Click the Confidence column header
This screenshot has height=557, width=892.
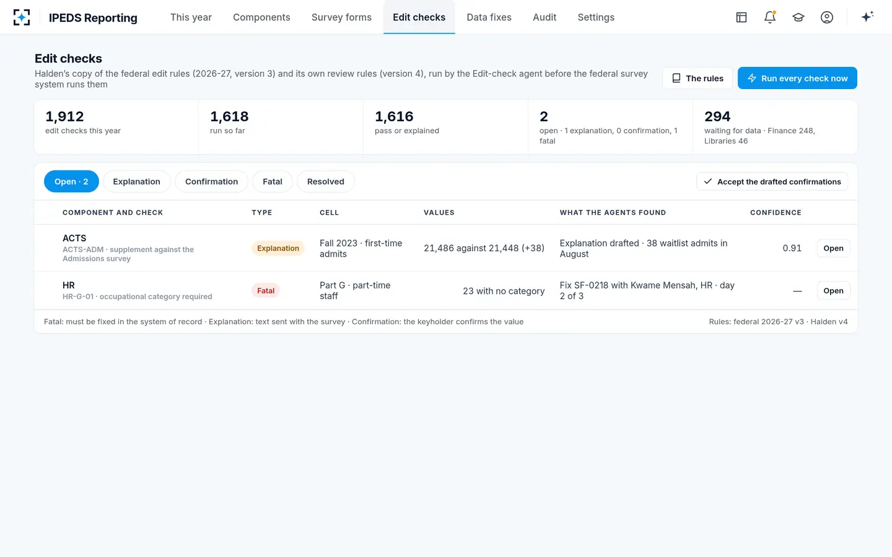(x=776, y=212)
